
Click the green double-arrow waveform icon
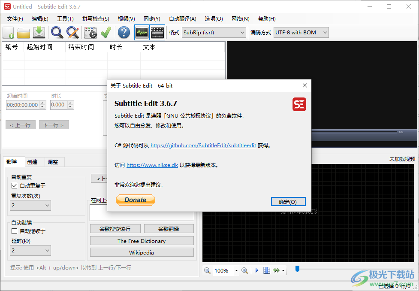pos(276,270)
